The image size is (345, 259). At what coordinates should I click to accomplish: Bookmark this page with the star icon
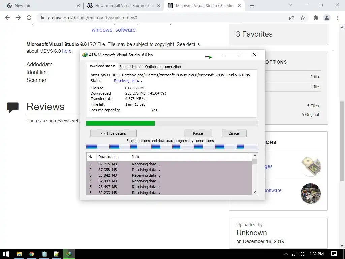coord(303,18)
